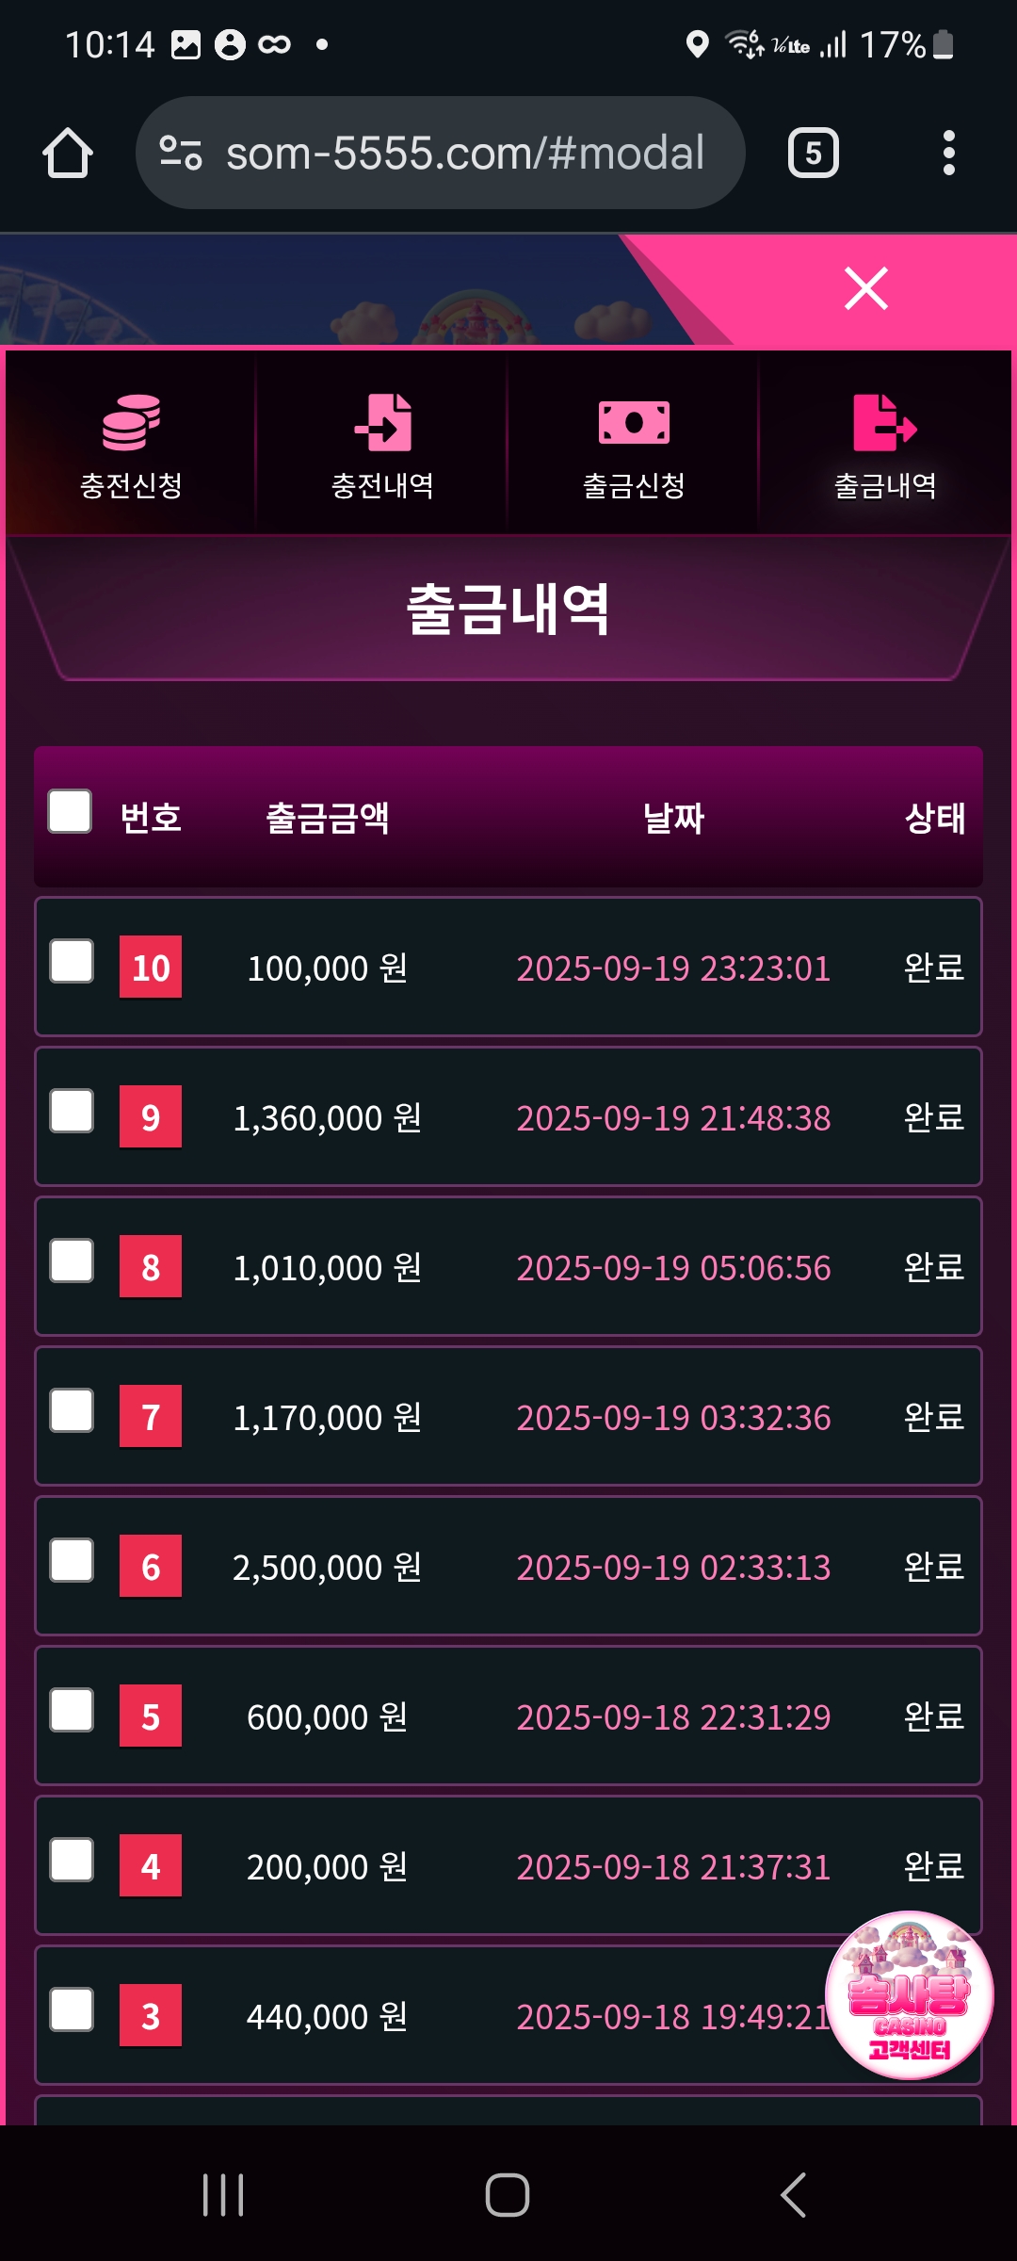Click the 2025-09-18 22:31:29 withdrawal entry
The image size is (1017, 2261).
[x=673, y=1717]
